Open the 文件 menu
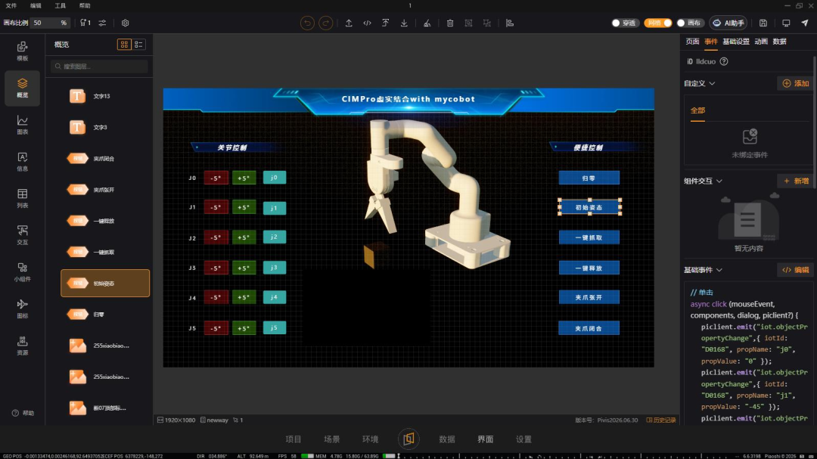817x459 pixels. 11,6
